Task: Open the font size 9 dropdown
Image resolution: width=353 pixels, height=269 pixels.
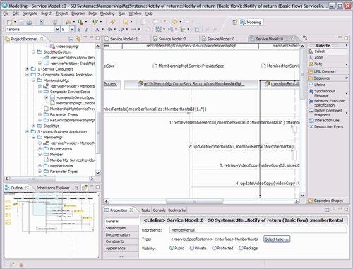Action: click(72, 30)
